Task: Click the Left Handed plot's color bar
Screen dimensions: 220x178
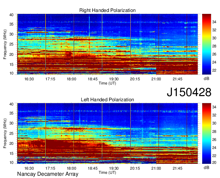Action: 206,133
